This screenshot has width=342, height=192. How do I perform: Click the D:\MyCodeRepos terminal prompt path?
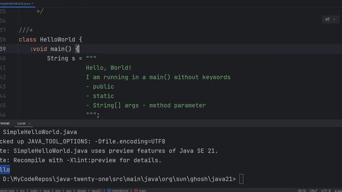pyautogui.click(x=119, y=179)
